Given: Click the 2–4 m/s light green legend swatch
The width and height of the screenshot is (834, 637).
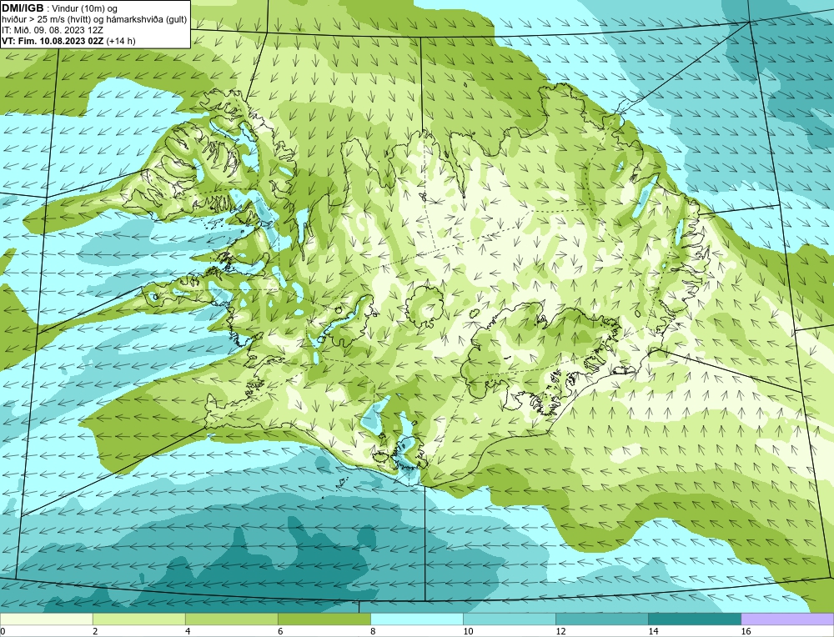Looking at the screenshot, I should [x=138, y=619].
